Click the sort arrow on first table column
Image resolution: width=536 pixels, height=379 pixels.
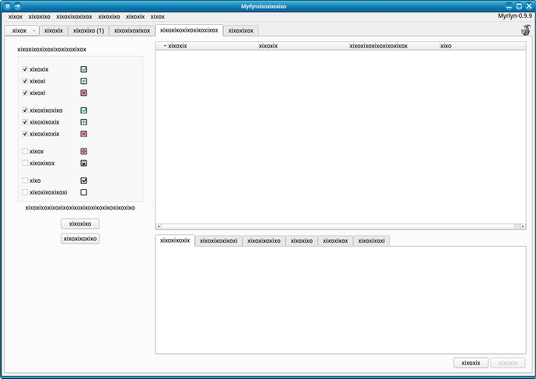[x=164, y=47]
